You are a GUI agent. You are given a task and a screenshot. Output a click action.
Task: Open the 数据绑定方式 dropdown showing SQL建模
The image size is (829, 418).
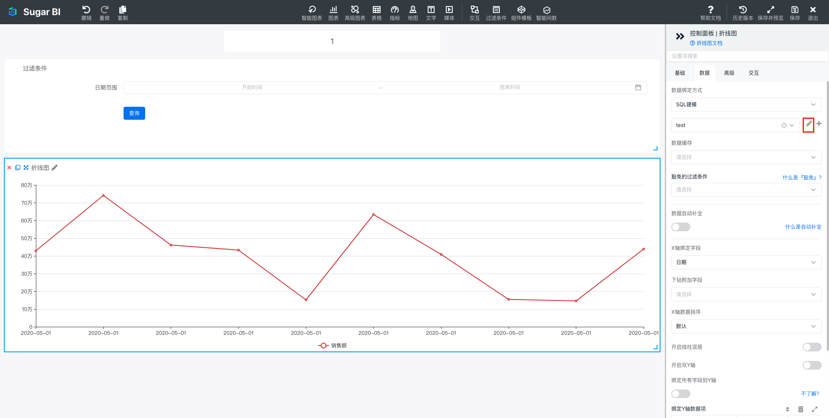pyautogui.click(x=746, y=105)
